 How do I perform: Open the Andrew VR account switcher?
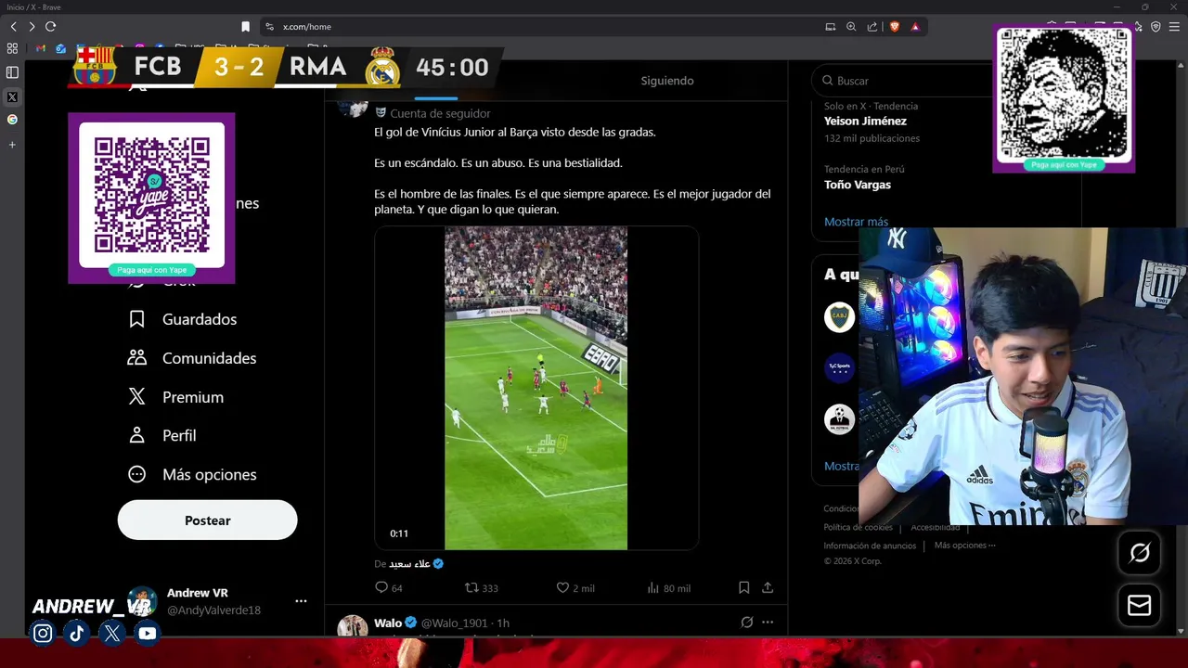pos(213,601)
